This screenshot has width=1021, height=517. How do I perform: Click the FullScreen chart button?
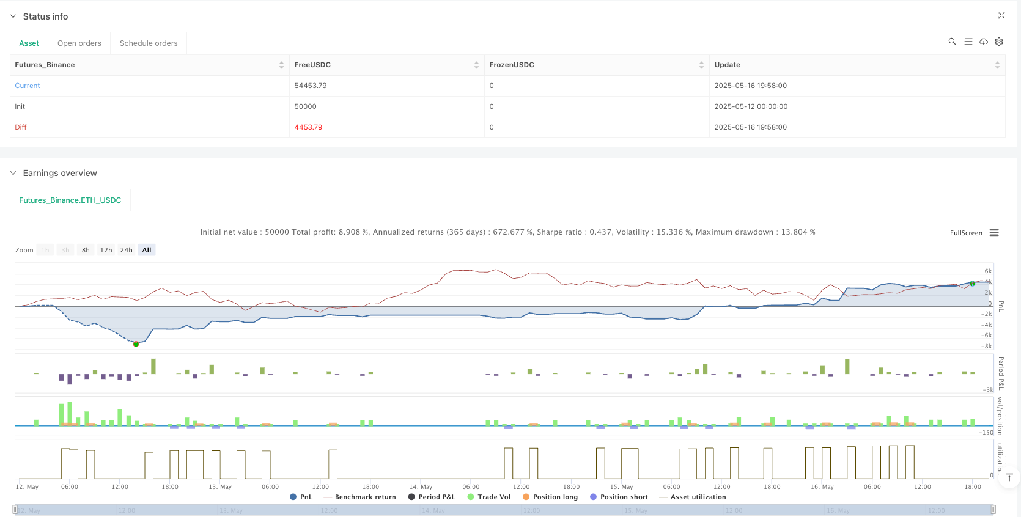click(966, 233)
